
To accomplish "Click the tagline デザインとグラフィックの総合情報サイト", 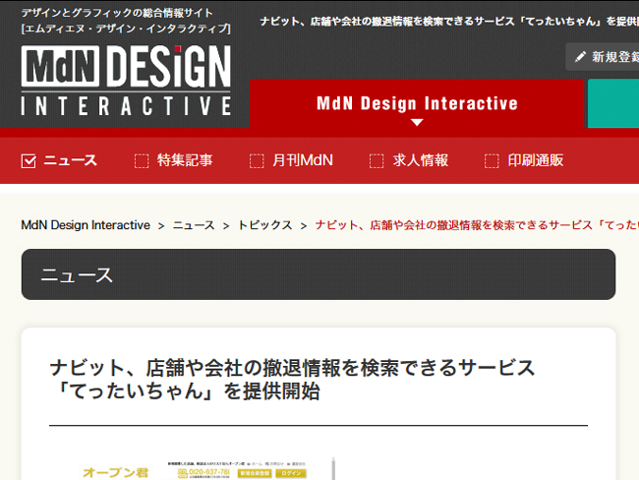I will pos(117,13).
